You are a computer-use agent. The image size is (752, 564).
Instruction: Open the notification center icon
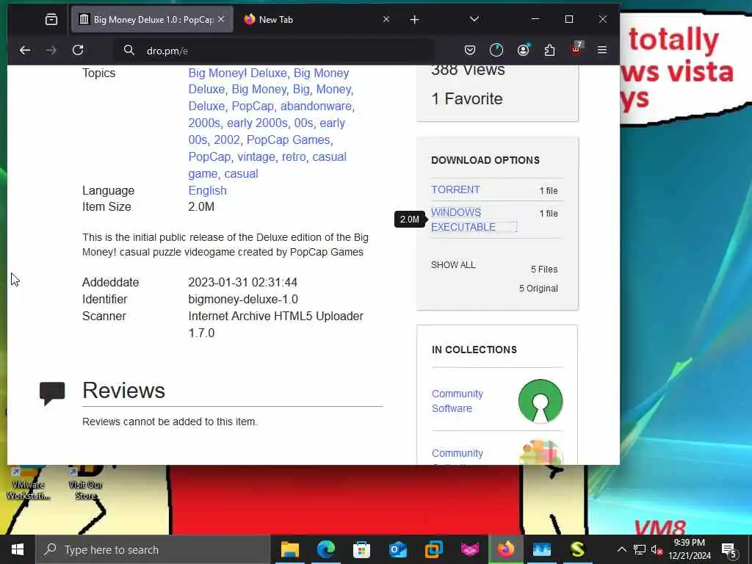729,549
